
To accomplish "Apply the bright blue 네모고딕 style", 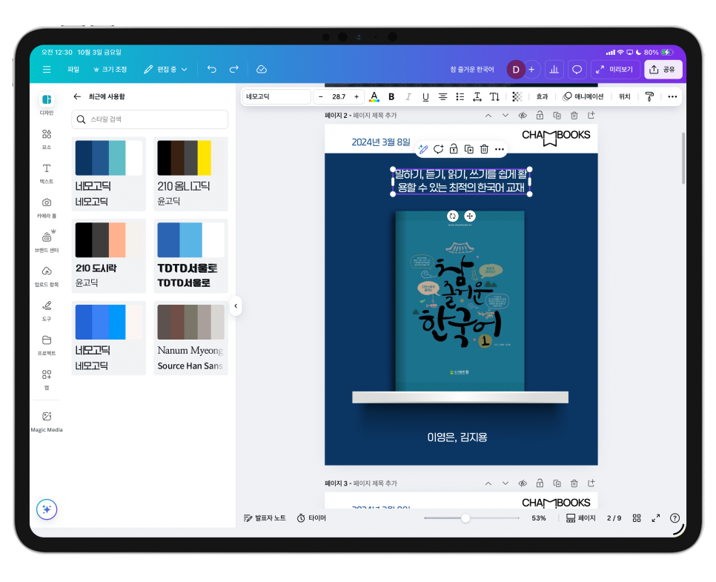I will click(109, 338).
